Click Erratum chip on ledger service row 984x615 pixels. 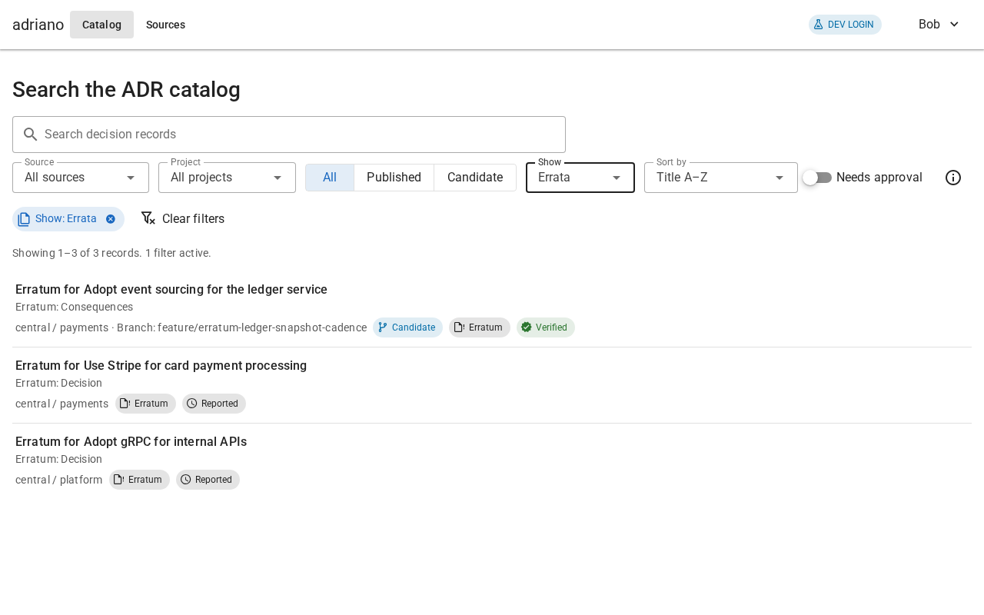[x=479, y=327]
